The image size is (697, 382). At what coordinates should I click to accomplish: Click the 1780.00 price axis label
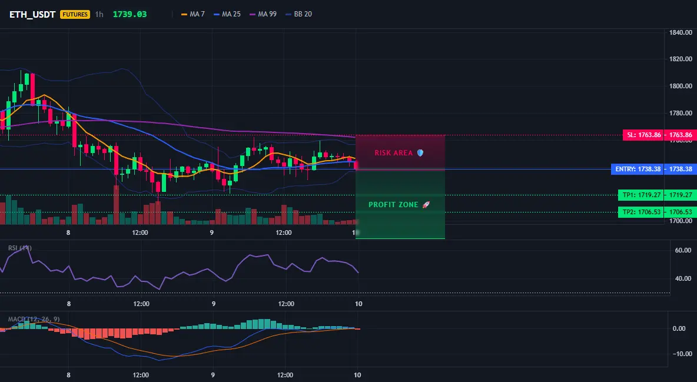(681, 113)
